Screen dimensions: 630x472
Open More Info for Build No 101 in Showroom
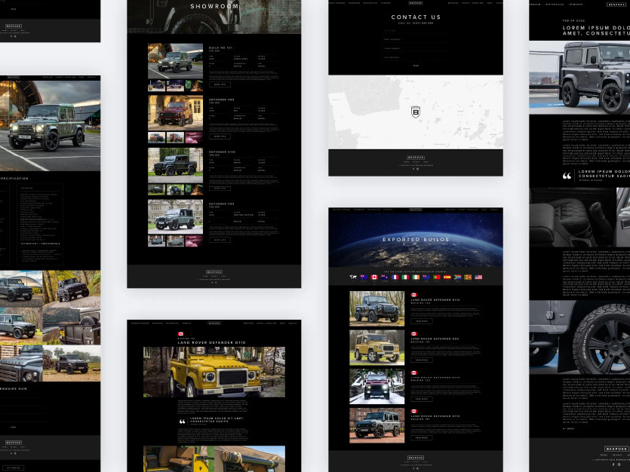coord(220,84)
